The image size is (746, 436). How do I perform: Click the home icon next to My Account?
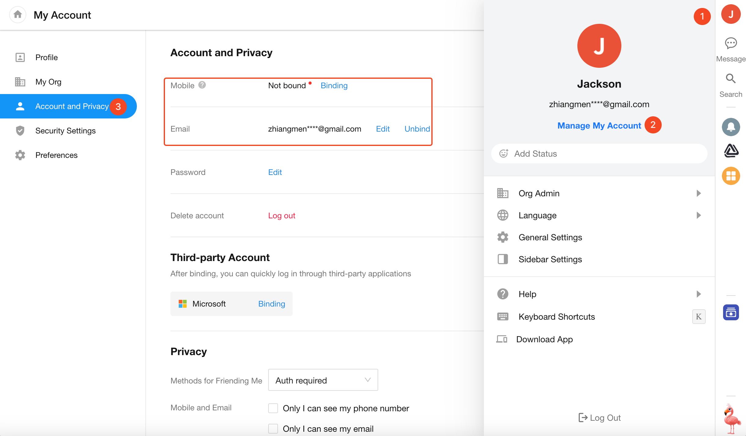pos(18,14)
